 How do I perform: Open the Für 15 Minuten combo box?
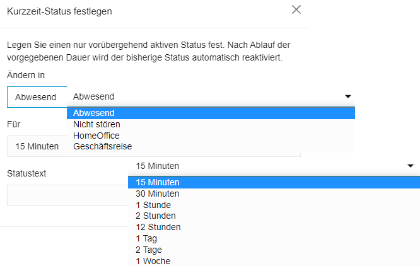click(x=37, y=146)
